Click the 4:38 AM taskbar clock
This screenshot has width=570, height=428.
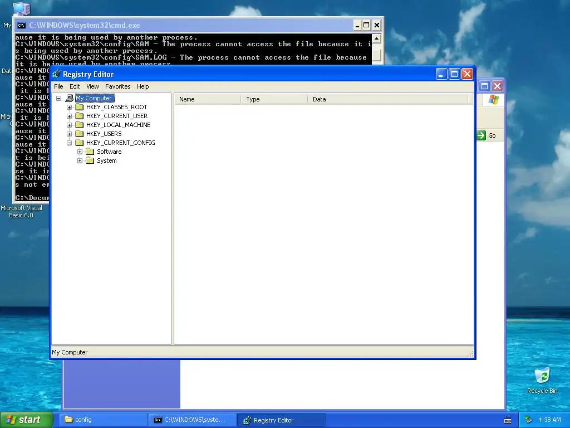pyautogui.click(x=549, y=420)
